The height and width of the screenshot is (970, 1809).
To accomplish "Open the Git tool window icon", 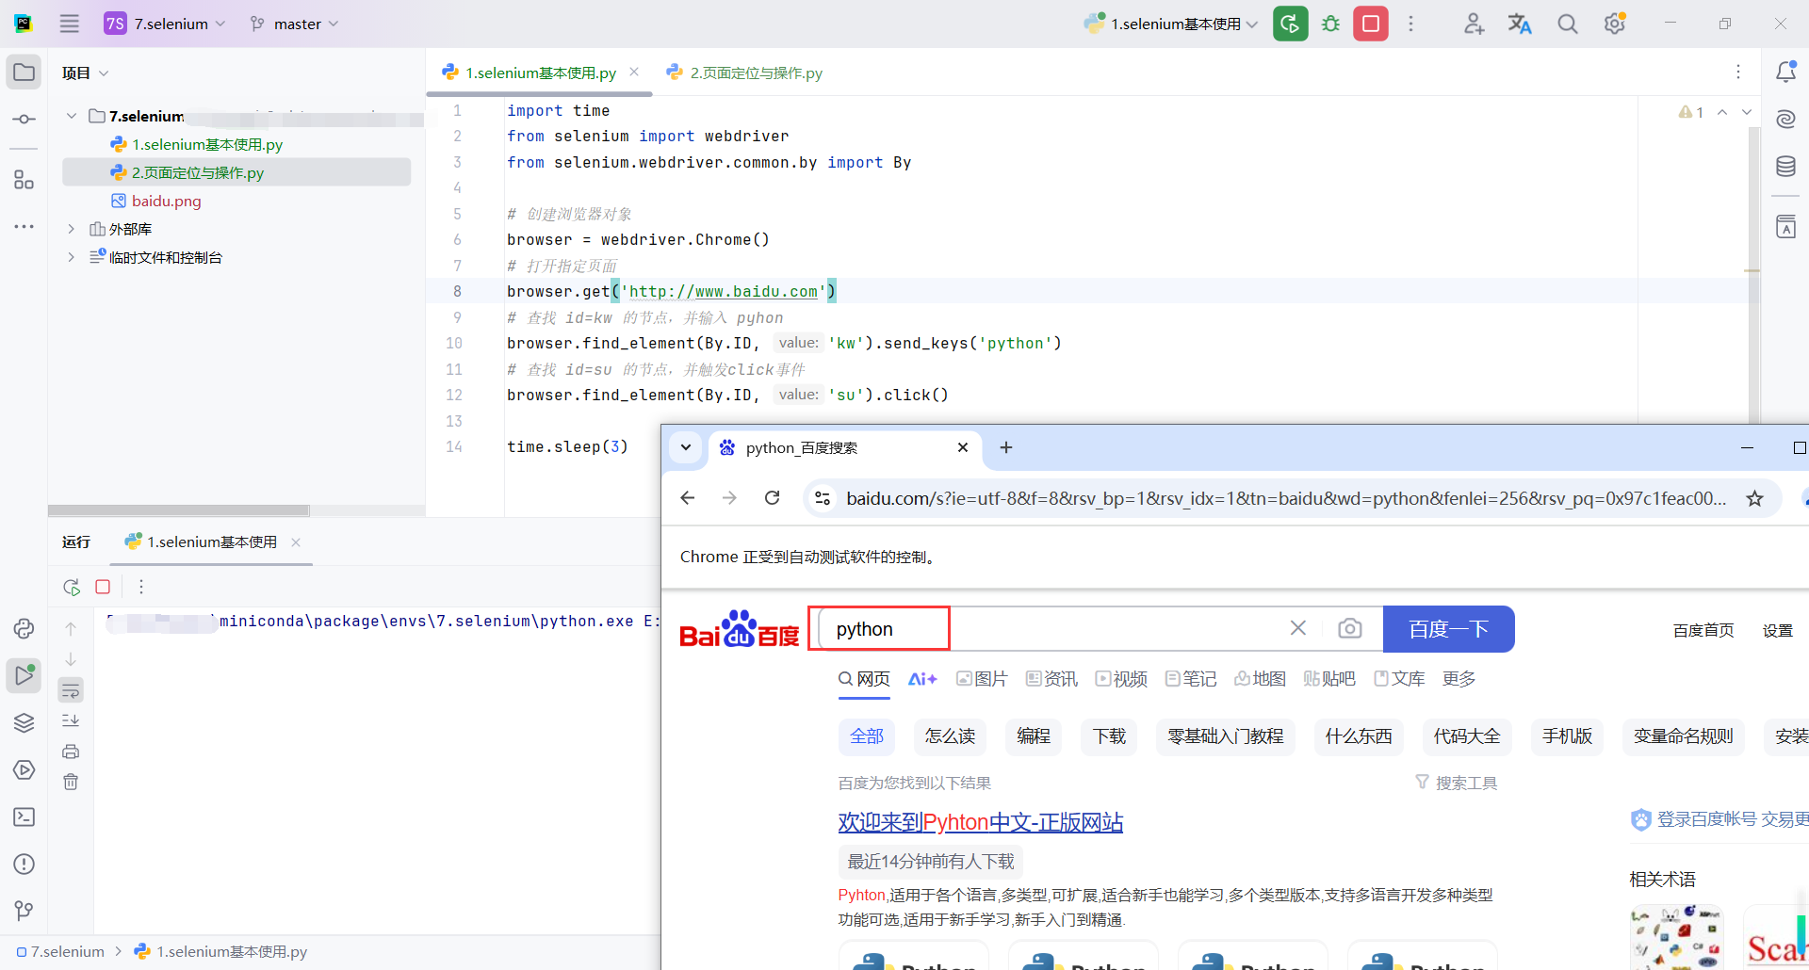I will click(24, 911).
